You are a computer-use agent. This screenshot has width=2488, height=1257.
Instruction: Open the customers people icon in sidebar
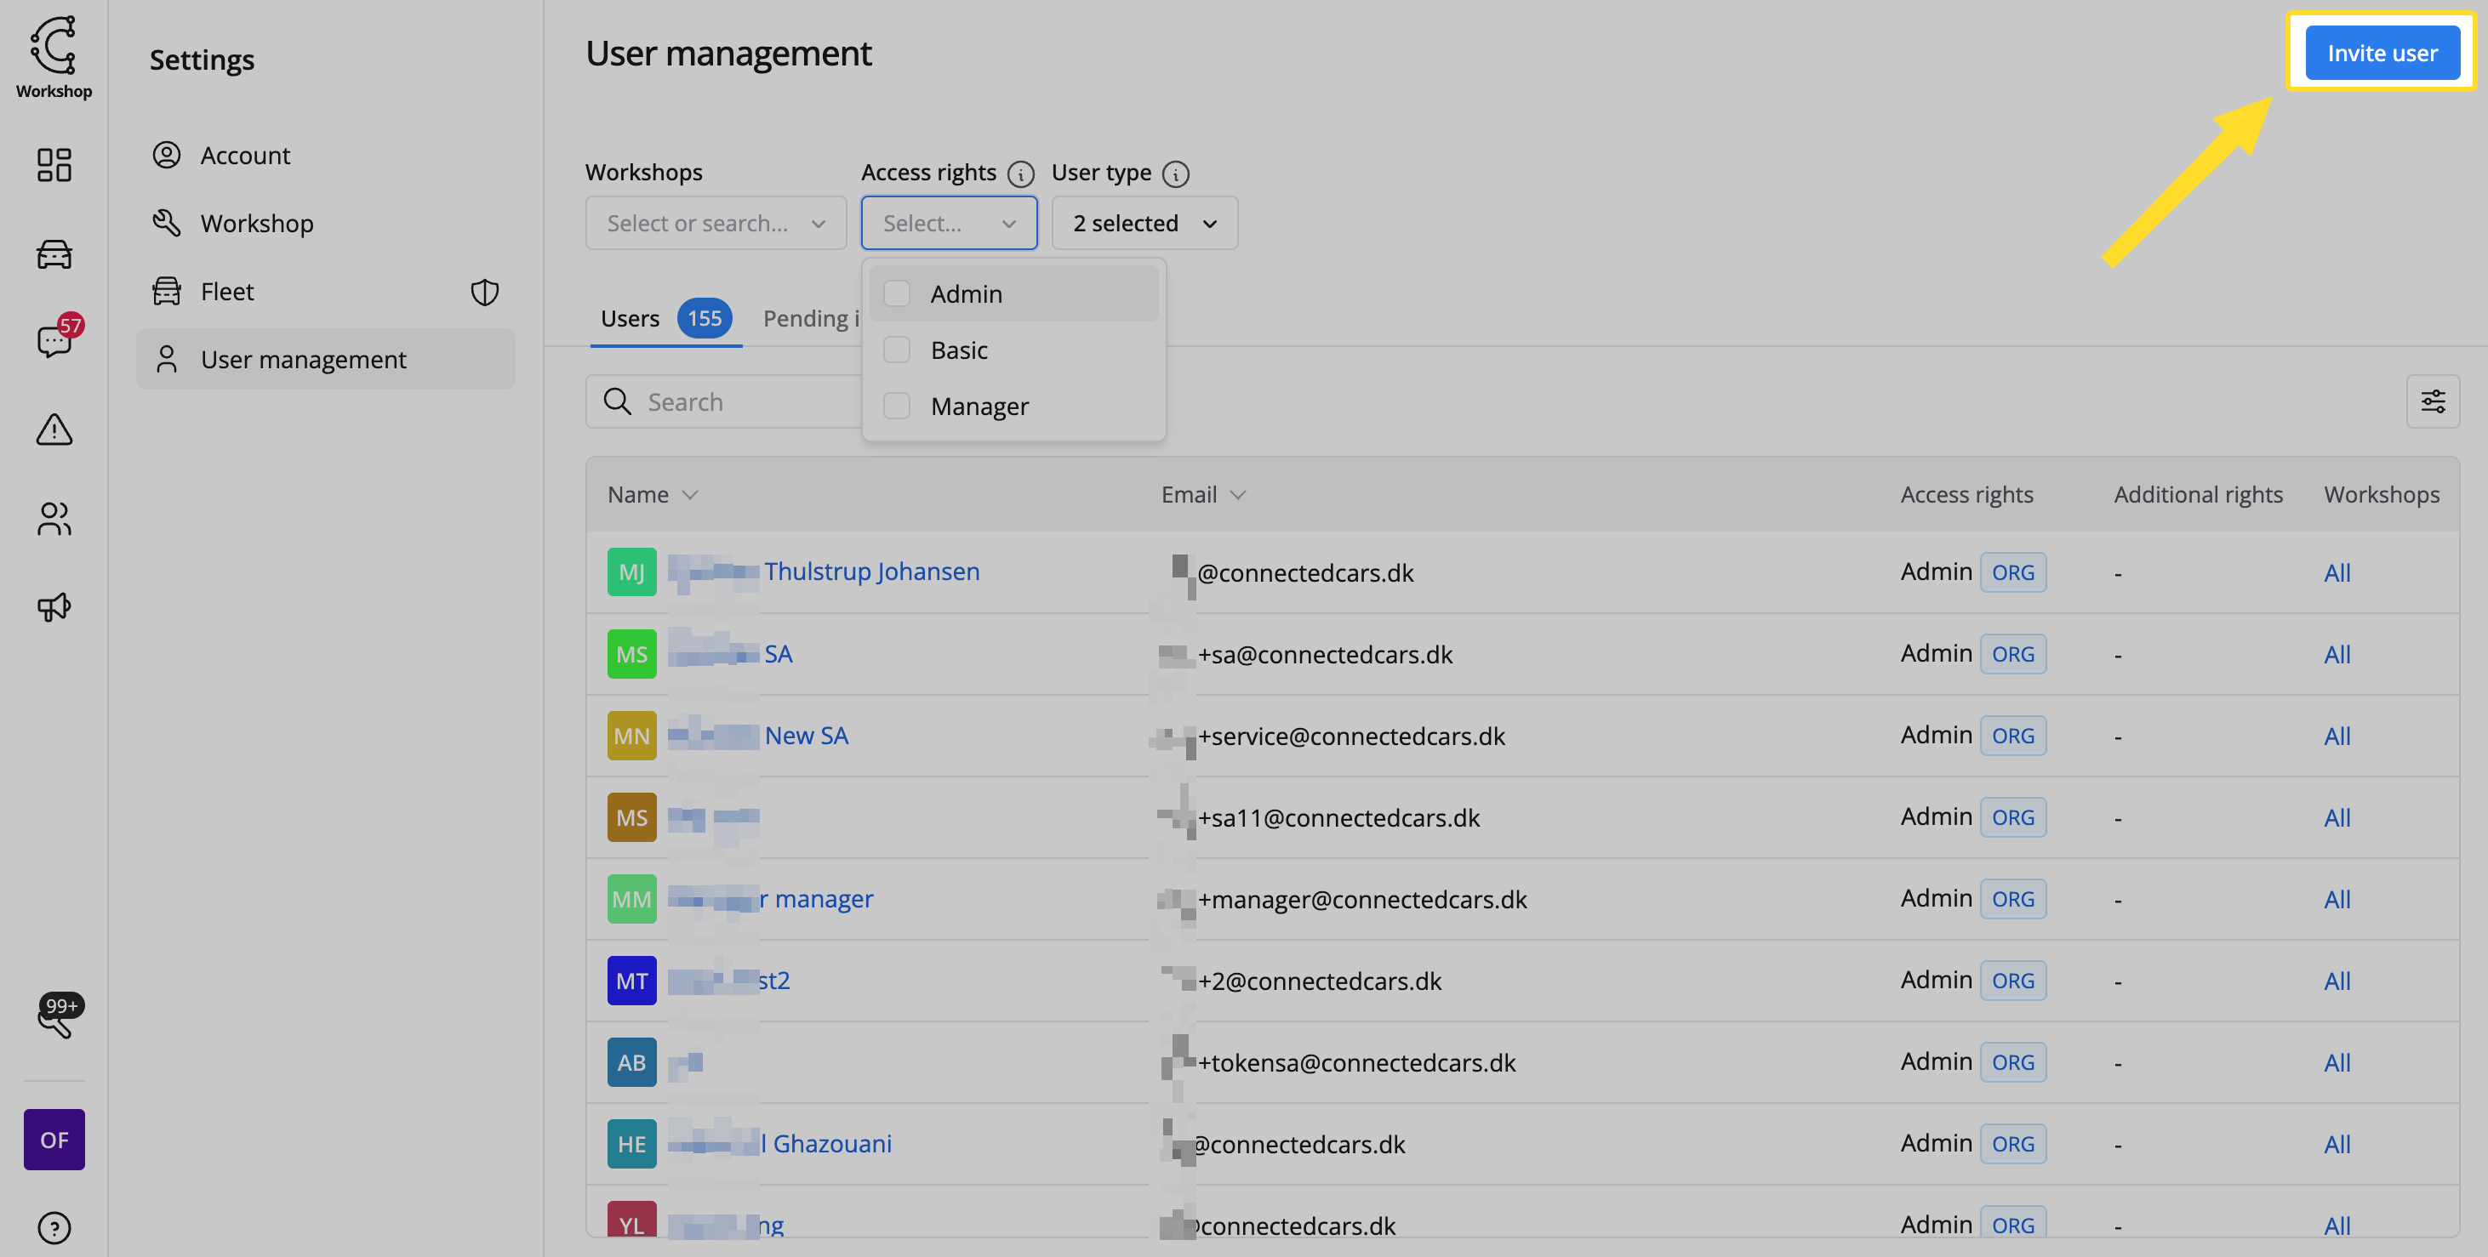54,519
